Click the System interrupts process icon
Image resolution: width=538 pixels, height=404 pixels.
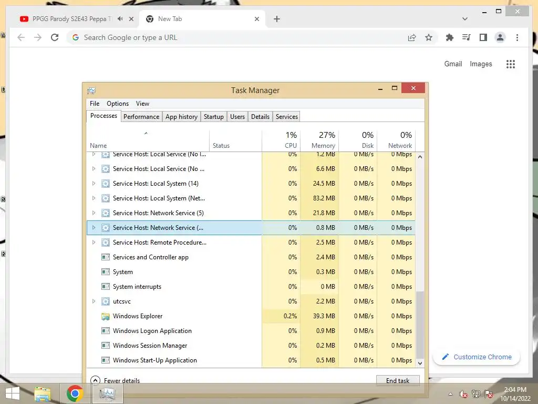pos(106,287)
